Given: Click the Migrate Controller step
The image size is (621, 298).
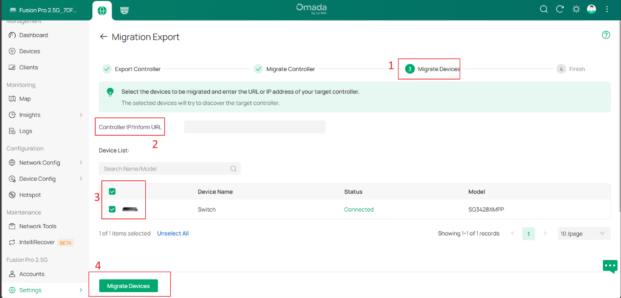Looking at the screenshot, I should click(x=284, y=69).
